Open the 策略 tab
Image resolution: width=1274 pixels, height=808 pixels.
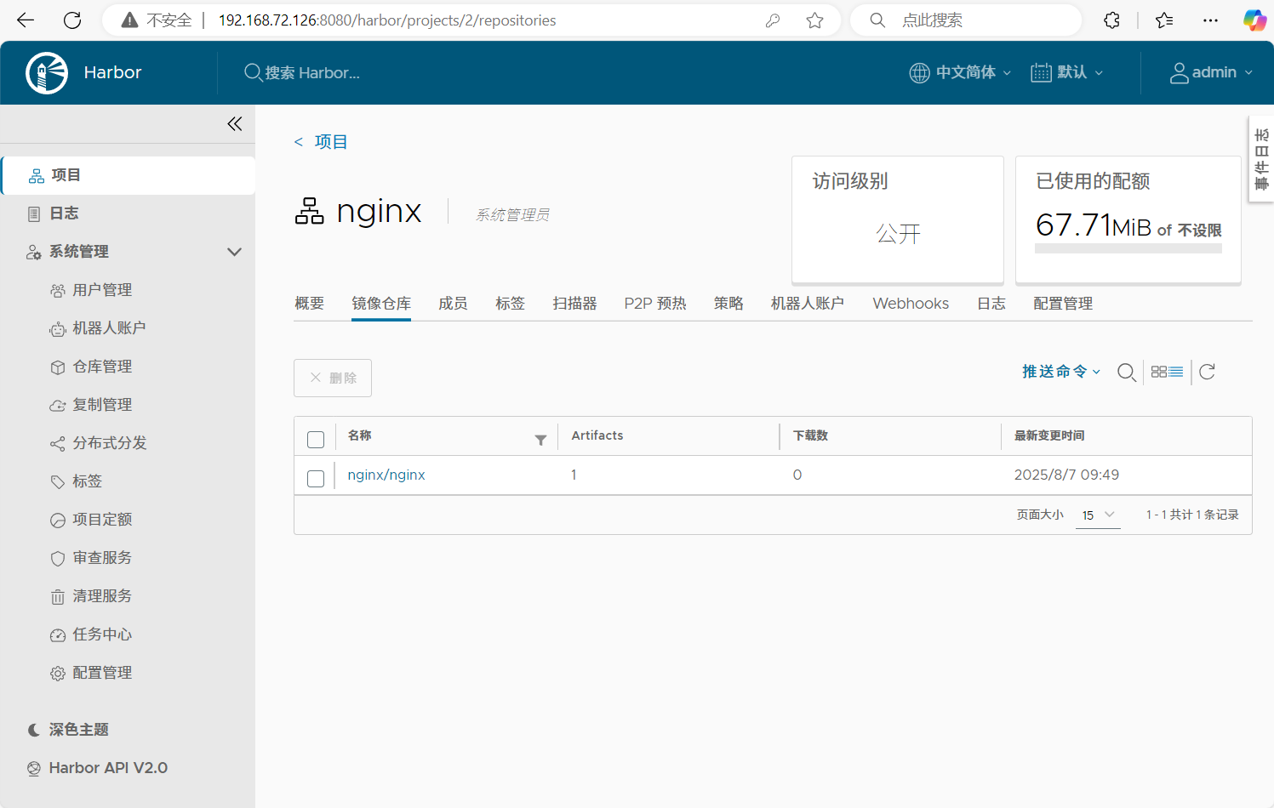point(728,304)
